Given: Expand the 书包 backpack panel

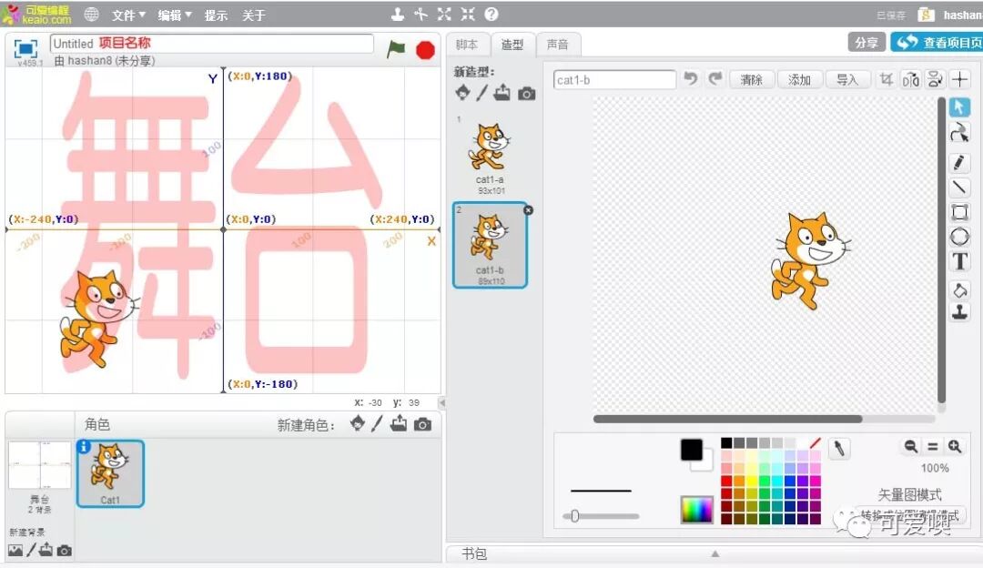Looking at the screenshot, I should [714, 553].
